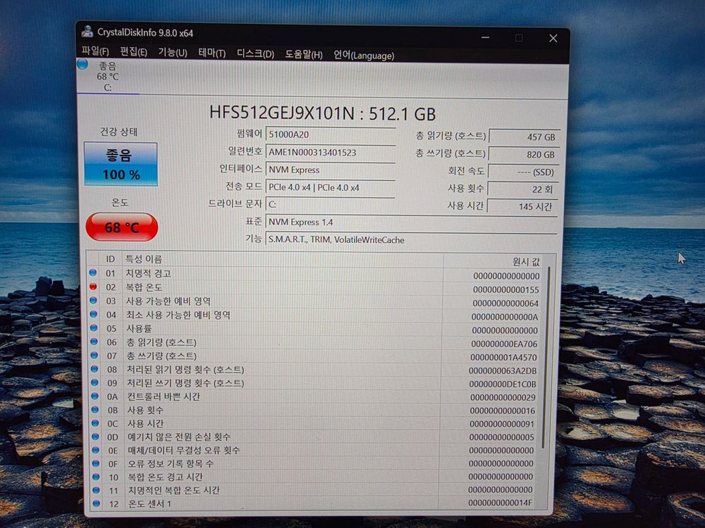Close the CrystalDiskInfo window
The width and height of the screenshot is (705, 528).
coord(553,38)
